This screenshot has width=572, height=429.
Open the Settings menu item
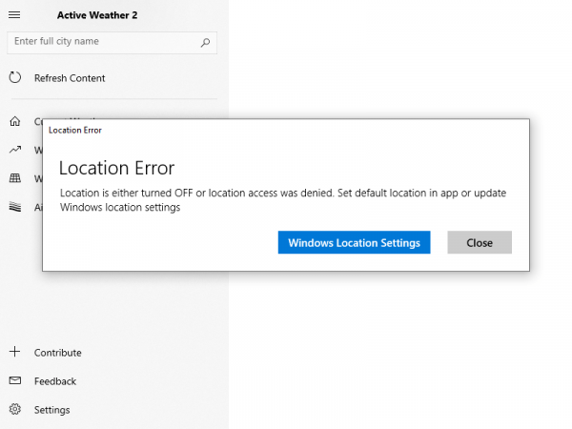coord(51,410)
